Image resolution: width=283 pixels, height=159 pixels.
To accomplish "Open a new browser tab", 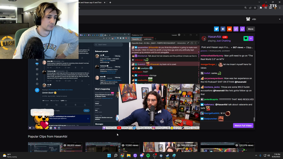I will point(110,3).
